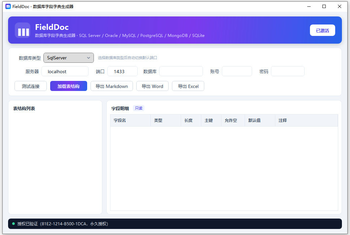The width and height of the screenshot is (350, 235).
Task: Click the 端口 label
Action: tap(100, 72)
